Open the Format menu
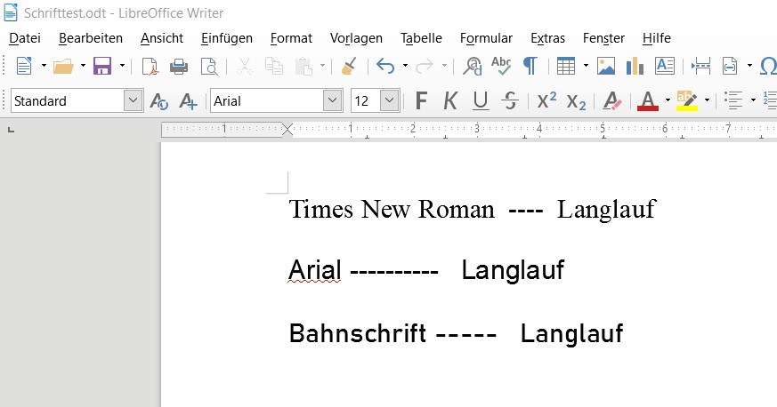 pos(291,38)
